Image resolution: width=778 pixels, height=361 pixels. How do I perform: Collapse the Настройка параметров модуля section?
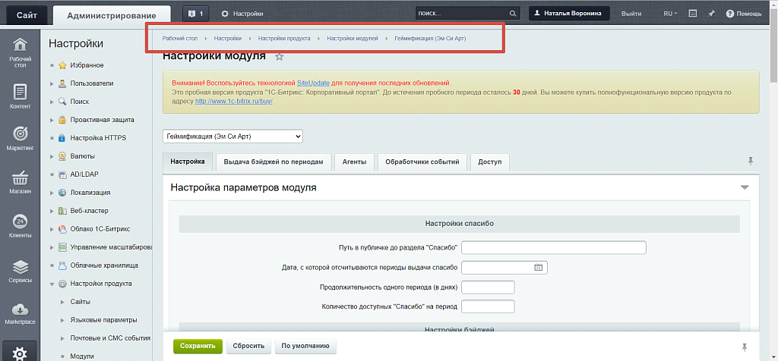(x=745, y=187)
